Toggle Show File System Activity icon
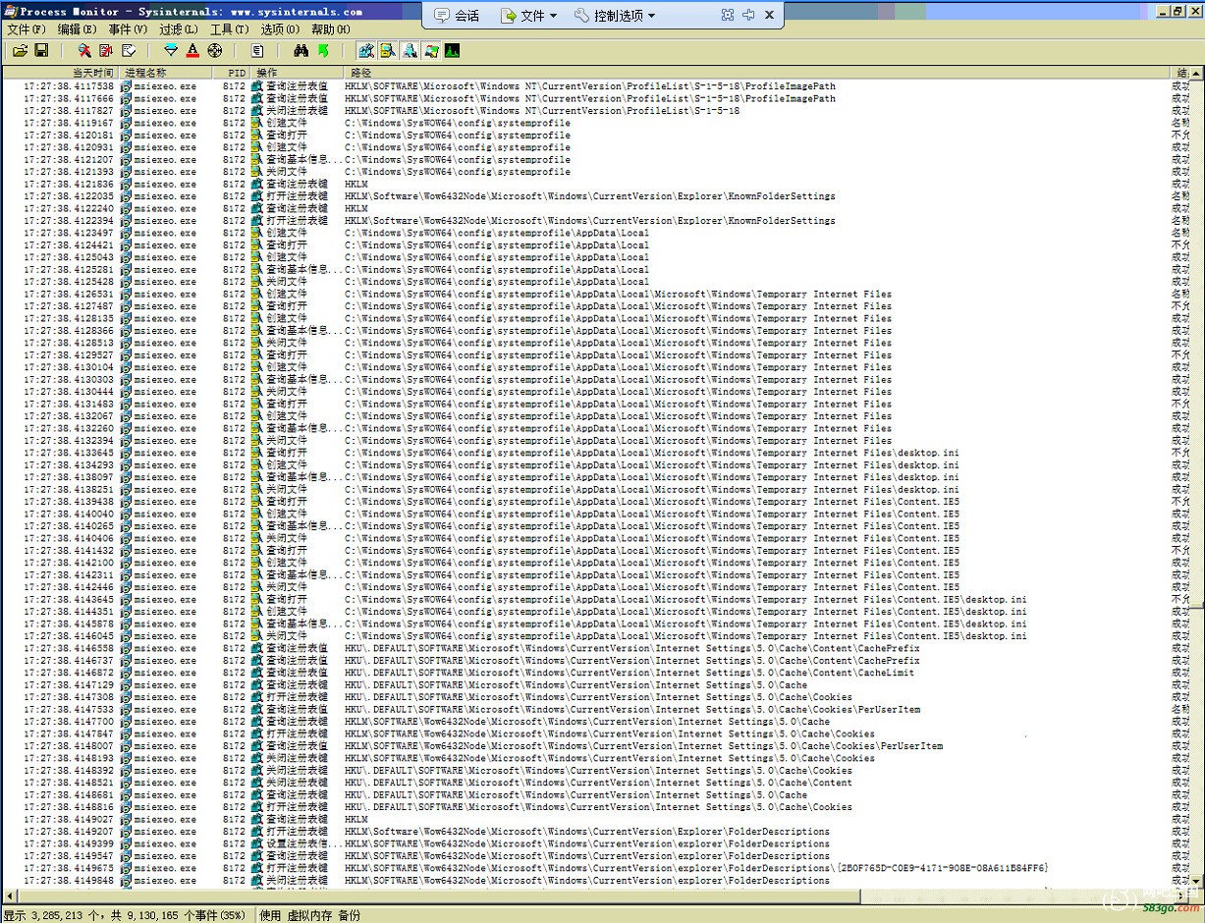 click(387, 51)
